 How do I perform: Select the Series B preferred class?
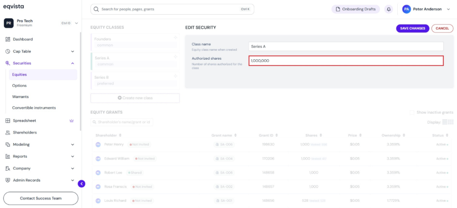pos(135,81)
